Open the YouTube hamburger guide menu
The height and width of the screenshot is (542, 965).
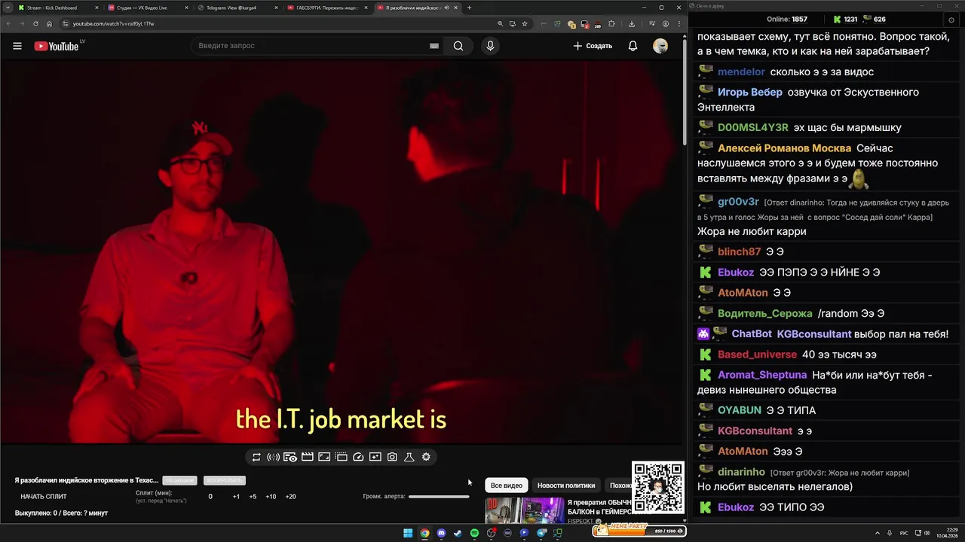(17, 46)
